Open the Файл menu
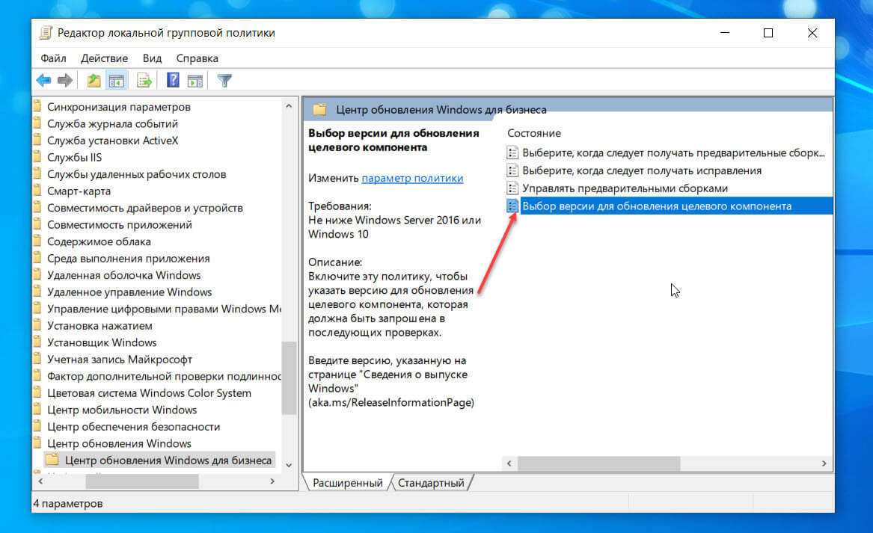This screenshot has height=533, width=873. 53,58
